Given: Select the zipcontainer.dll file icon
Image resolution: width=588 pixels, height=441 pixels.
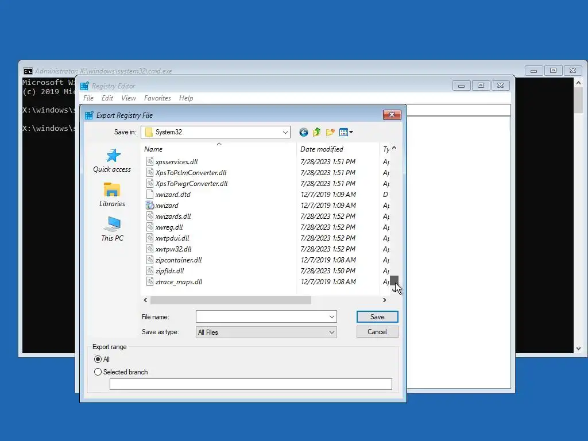Looking at the screenshot, I should tap(150, 260).
